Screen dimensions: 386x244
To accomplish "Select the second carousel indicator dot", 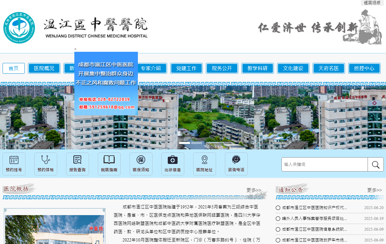I will (x=196, y=143).
